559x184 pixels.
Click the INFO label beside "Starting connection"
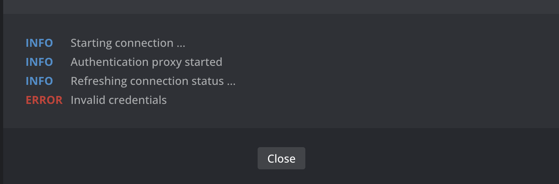tap(39, 43)
